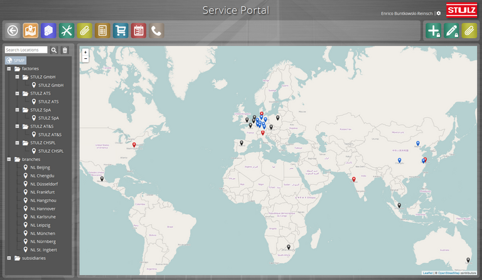Viewport: 482px width, 280px height.
Task: Click the STULZ logo
Action: click(x=461, y=11)
